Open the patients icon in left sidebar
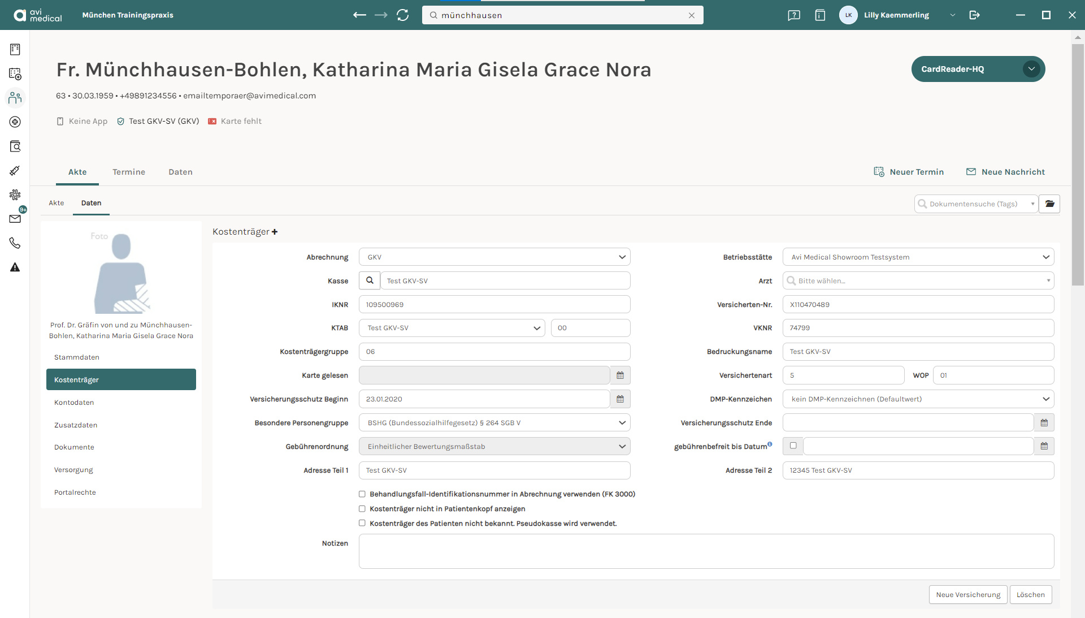This screenshot has height=618, width=1085. pos(15,98)
